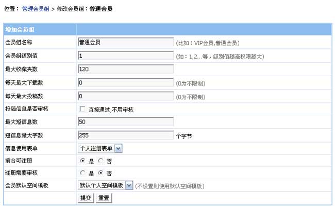
Task: Select 是 for 注册需要审核
Action: pyautogui.click(x=82, y=173)
